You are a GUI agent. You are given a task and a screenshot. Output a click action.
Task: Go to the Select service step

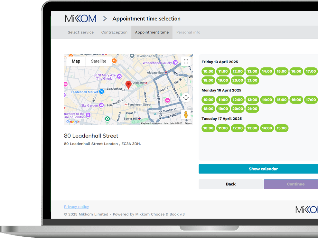[81, 32]
